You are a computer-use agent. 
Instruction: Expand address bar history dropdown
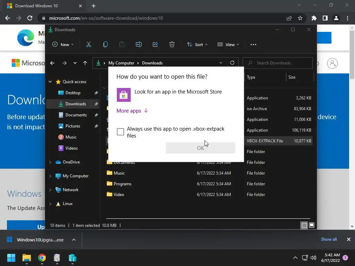(221, 63)
